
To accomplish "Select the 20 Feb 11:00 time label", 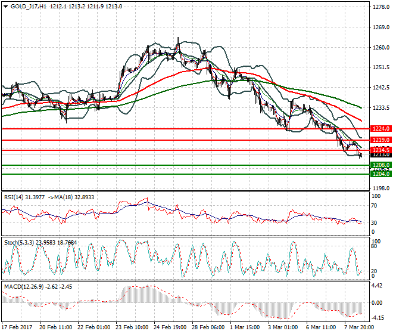I will click(55, 327).
